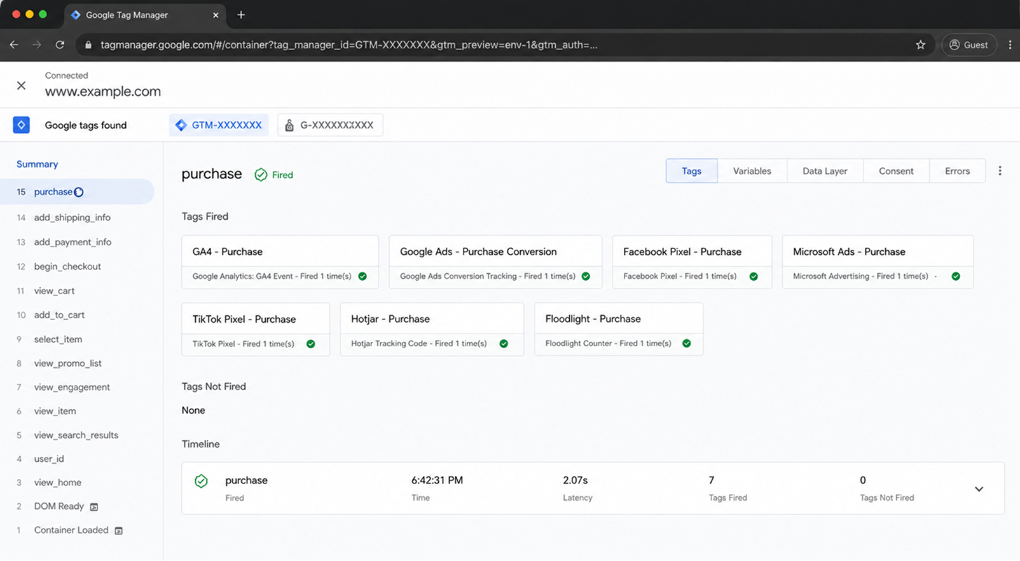The image size is (1020, 561).
Task: Click green check on Google Ads Conversion Tracking
Action: (x=586, y=276)
